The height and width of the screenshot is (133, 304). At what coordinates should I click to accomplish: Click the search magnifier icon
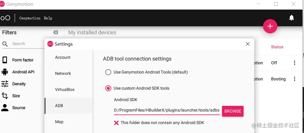5,44
